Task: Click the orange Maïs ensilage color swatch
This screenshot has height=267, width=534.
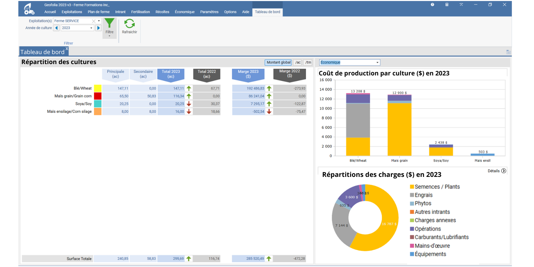Action: [x=98, y=111]
